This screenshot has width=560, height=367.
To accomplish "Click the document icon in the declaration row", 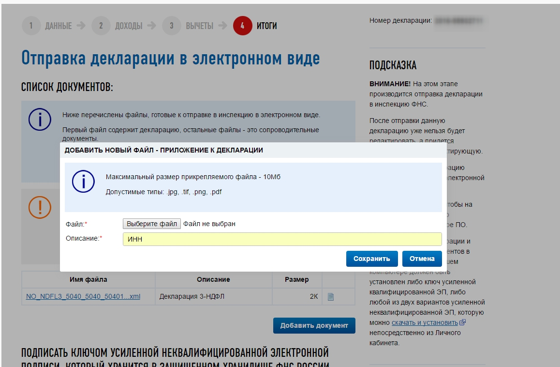I will tap(331, 297).
